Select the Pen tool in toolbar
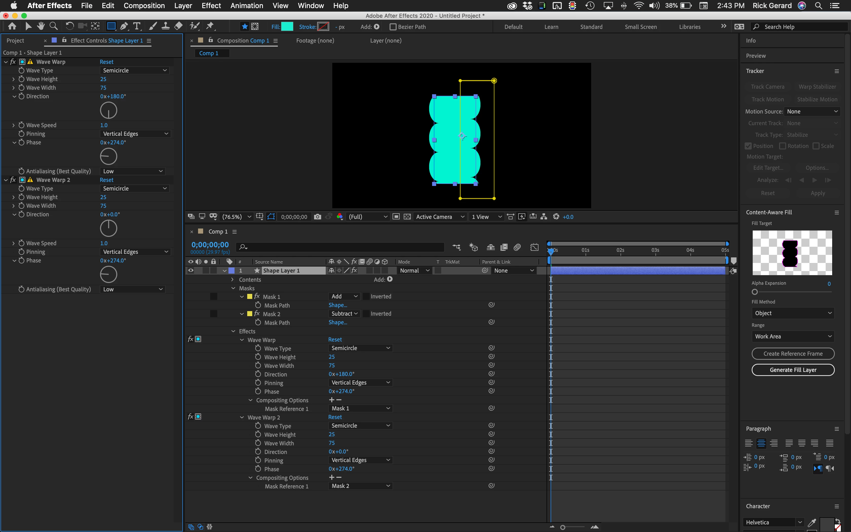The image size is (851, 532). [x=124, y=26]
